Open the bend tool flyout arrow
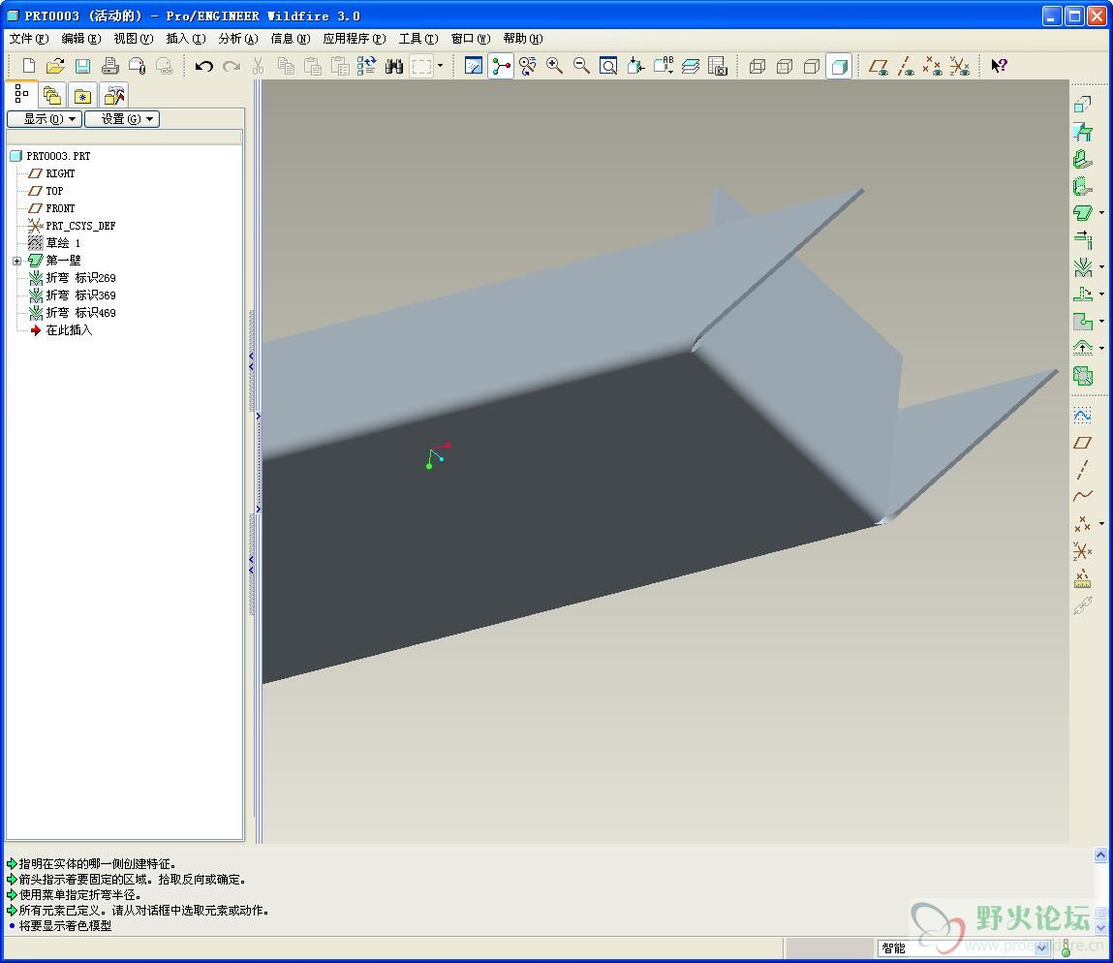The height and width of the screenshot is (963, 1113). pyautogui.click(x=1101, y=266)
